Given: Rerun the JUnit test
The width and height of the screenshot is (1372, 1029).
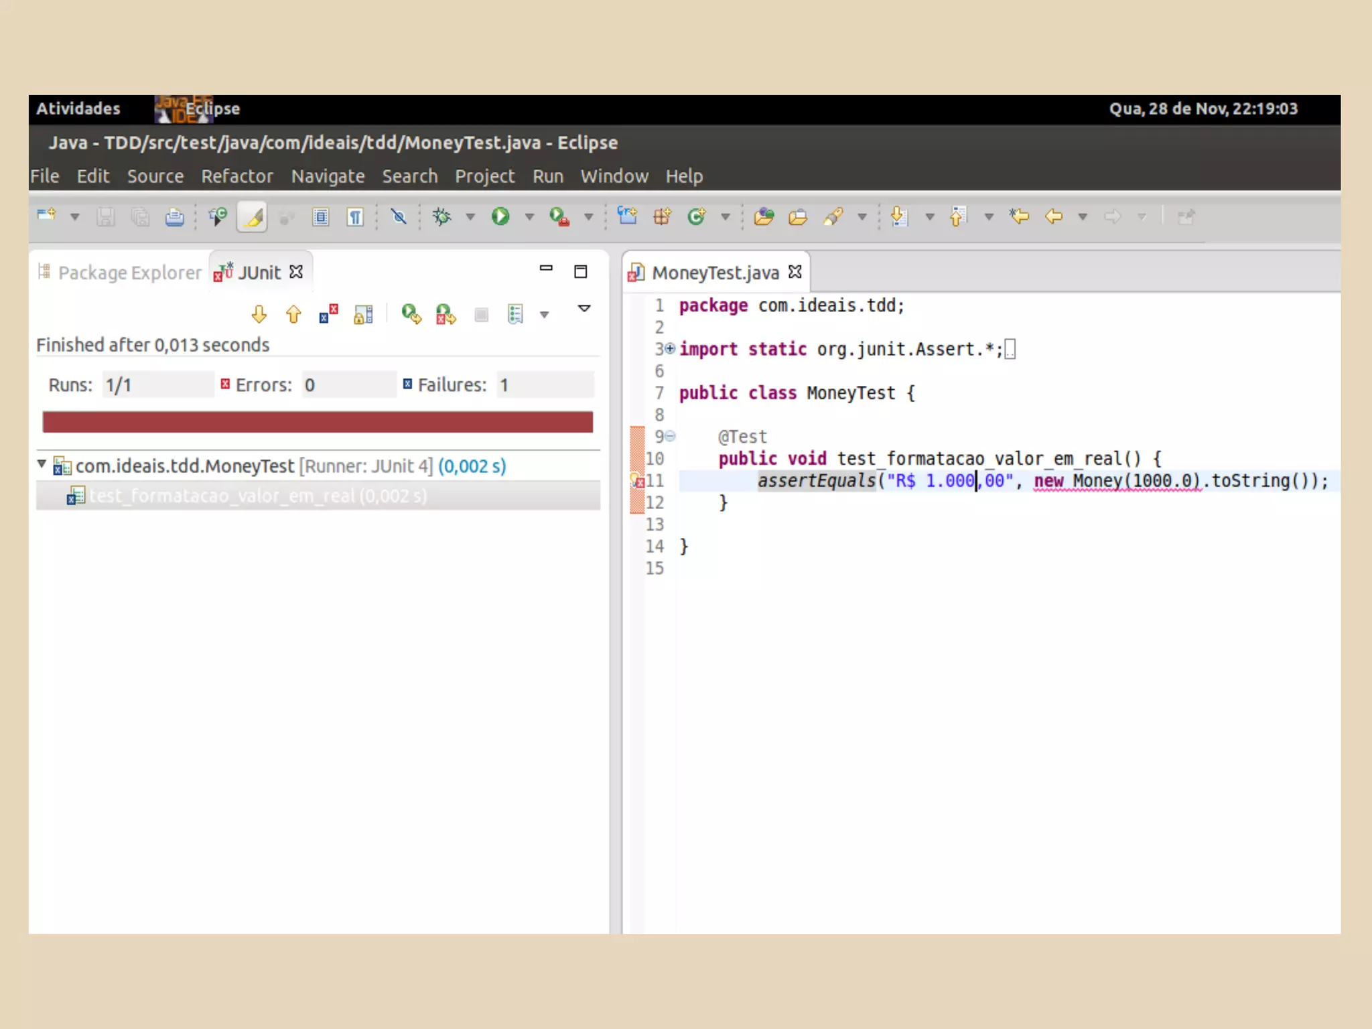Looking at the screenshot, I should 411,314.
